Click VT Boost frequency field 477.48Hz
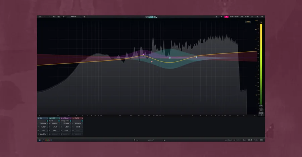 tap(66, 123)
